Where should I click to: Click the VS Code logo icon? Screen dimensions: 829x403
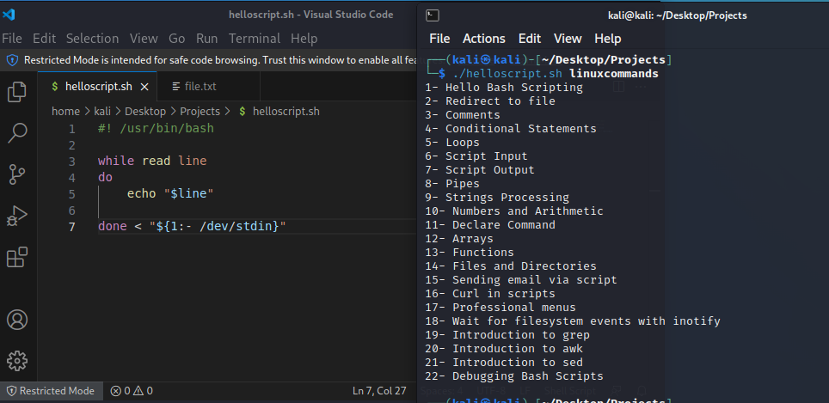(x=9, y=15)
